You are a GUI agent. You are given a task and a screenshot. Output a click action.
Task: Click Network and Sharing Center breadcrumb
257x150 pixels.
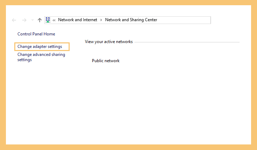[131, 20]
